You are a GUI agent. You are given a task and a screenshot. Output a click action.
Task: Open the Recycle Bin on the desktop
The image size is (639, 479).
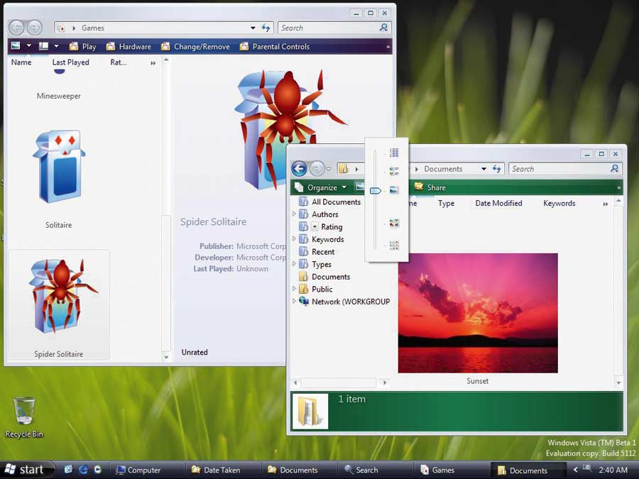[x=24, y=412]
